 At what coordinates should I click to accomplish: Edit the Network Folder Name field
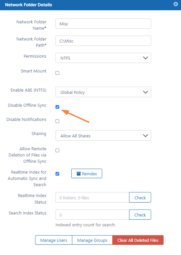pyautogui.click(x=103, y=24)
